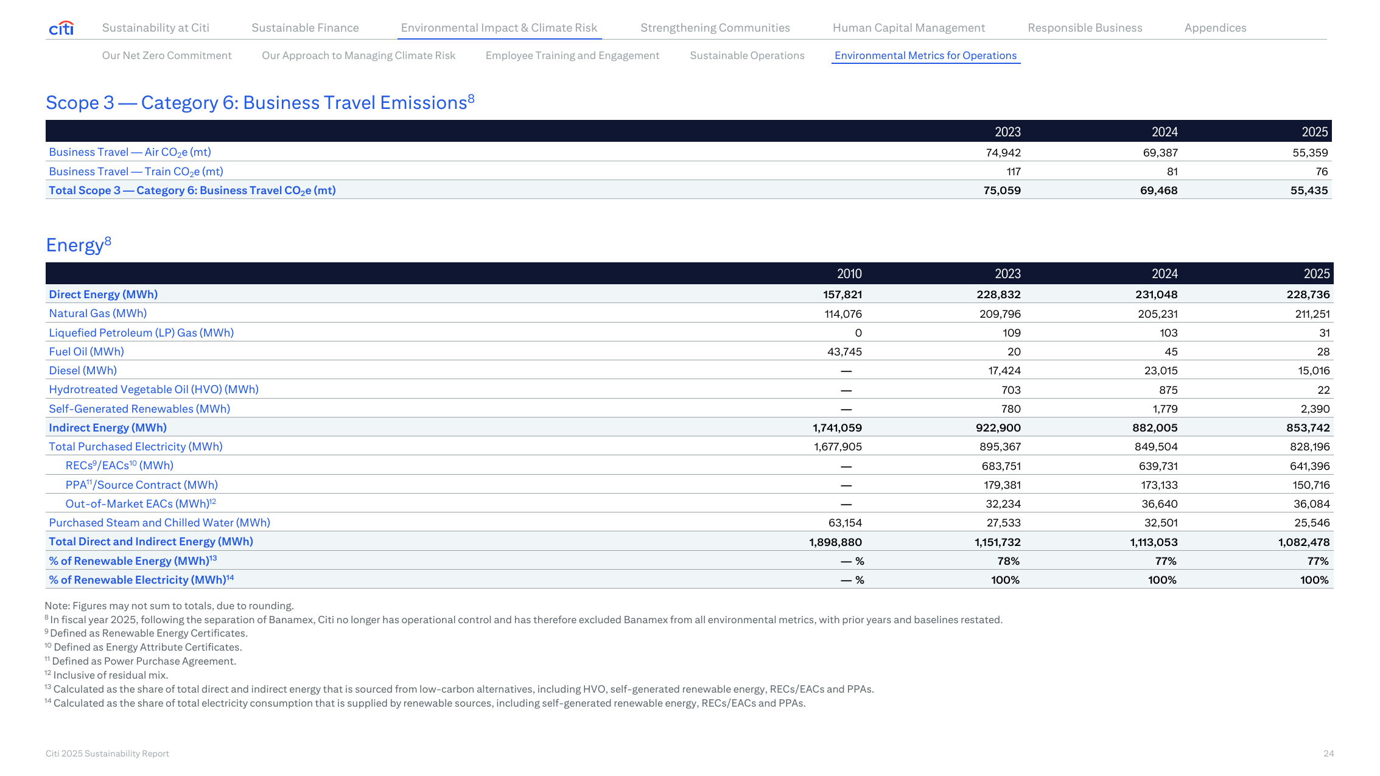Click the Natural Gas (MWh) label
This screenshot has width=1380, height=776.
pyautogui.click(x=97, y=313)
